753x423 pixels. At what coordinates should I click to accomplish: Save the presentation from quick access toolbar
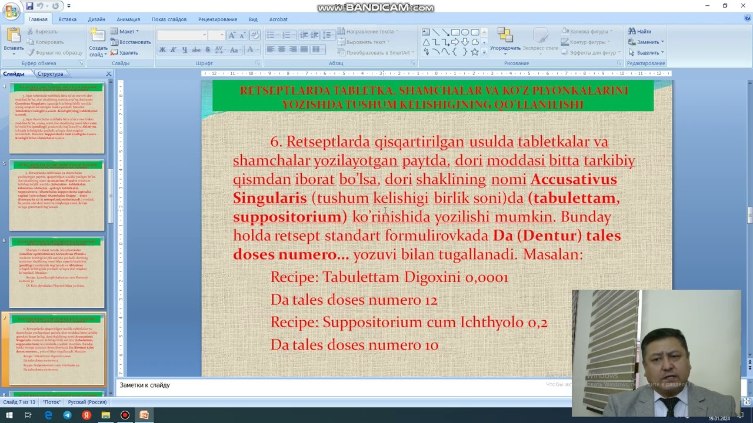click(29, 6)
